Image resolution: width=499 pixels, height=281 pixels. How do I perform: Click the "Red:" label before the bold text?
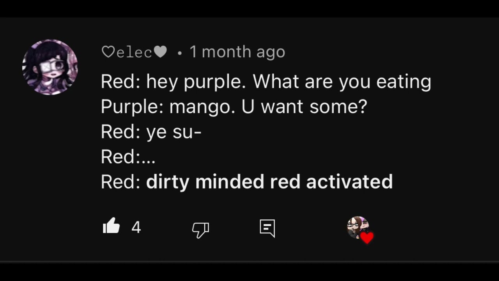click(x=120, y=182)
